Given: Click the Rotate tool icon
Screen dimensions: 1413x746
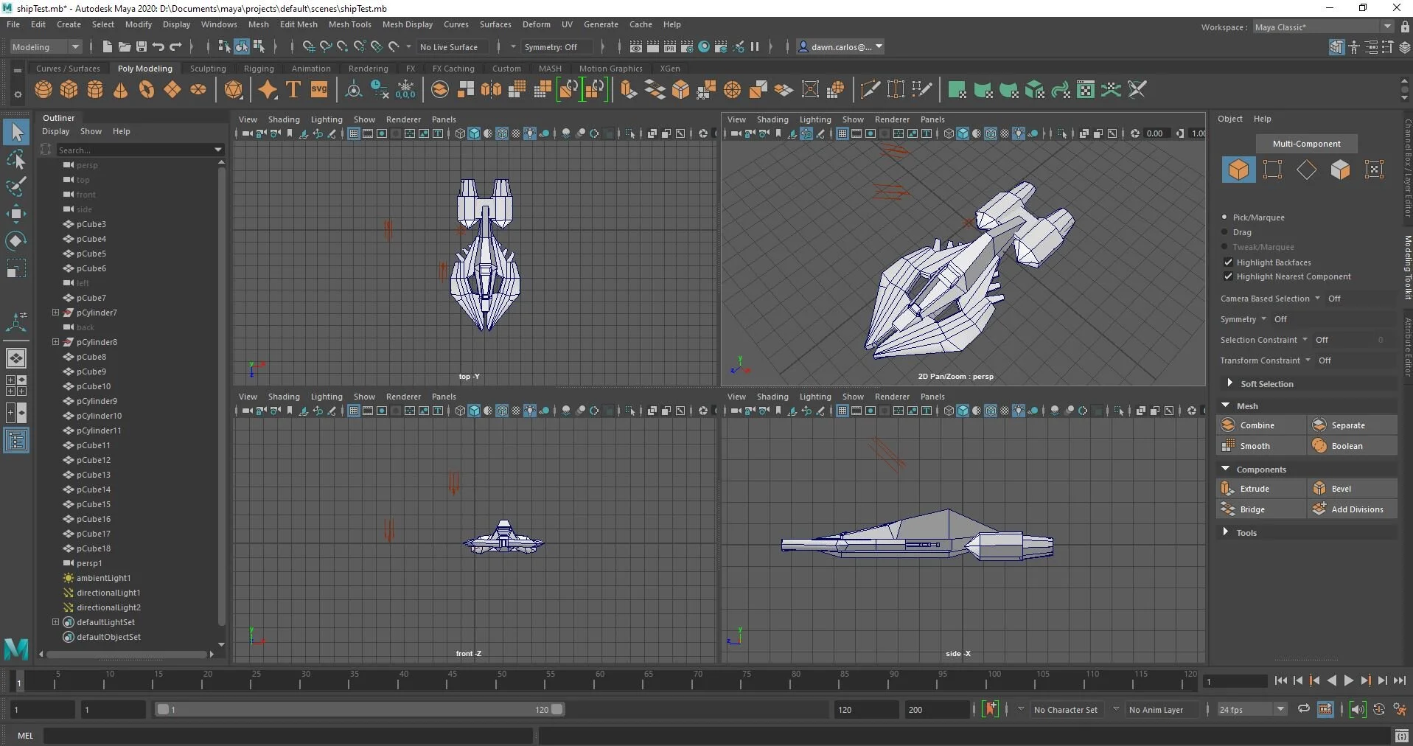Looking at the screenshot, I should (16, 241).
